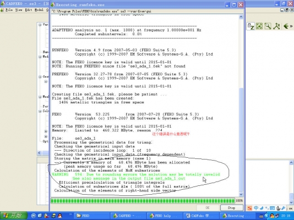The height and width of the screenshot is (220, 294).
Task: Collapse the Geometry node in the tree
Action: click(40, 76)
